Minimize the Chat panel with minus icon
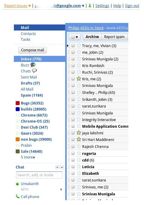The height and width of the screenshot is (205, 144). pos(62,167)
